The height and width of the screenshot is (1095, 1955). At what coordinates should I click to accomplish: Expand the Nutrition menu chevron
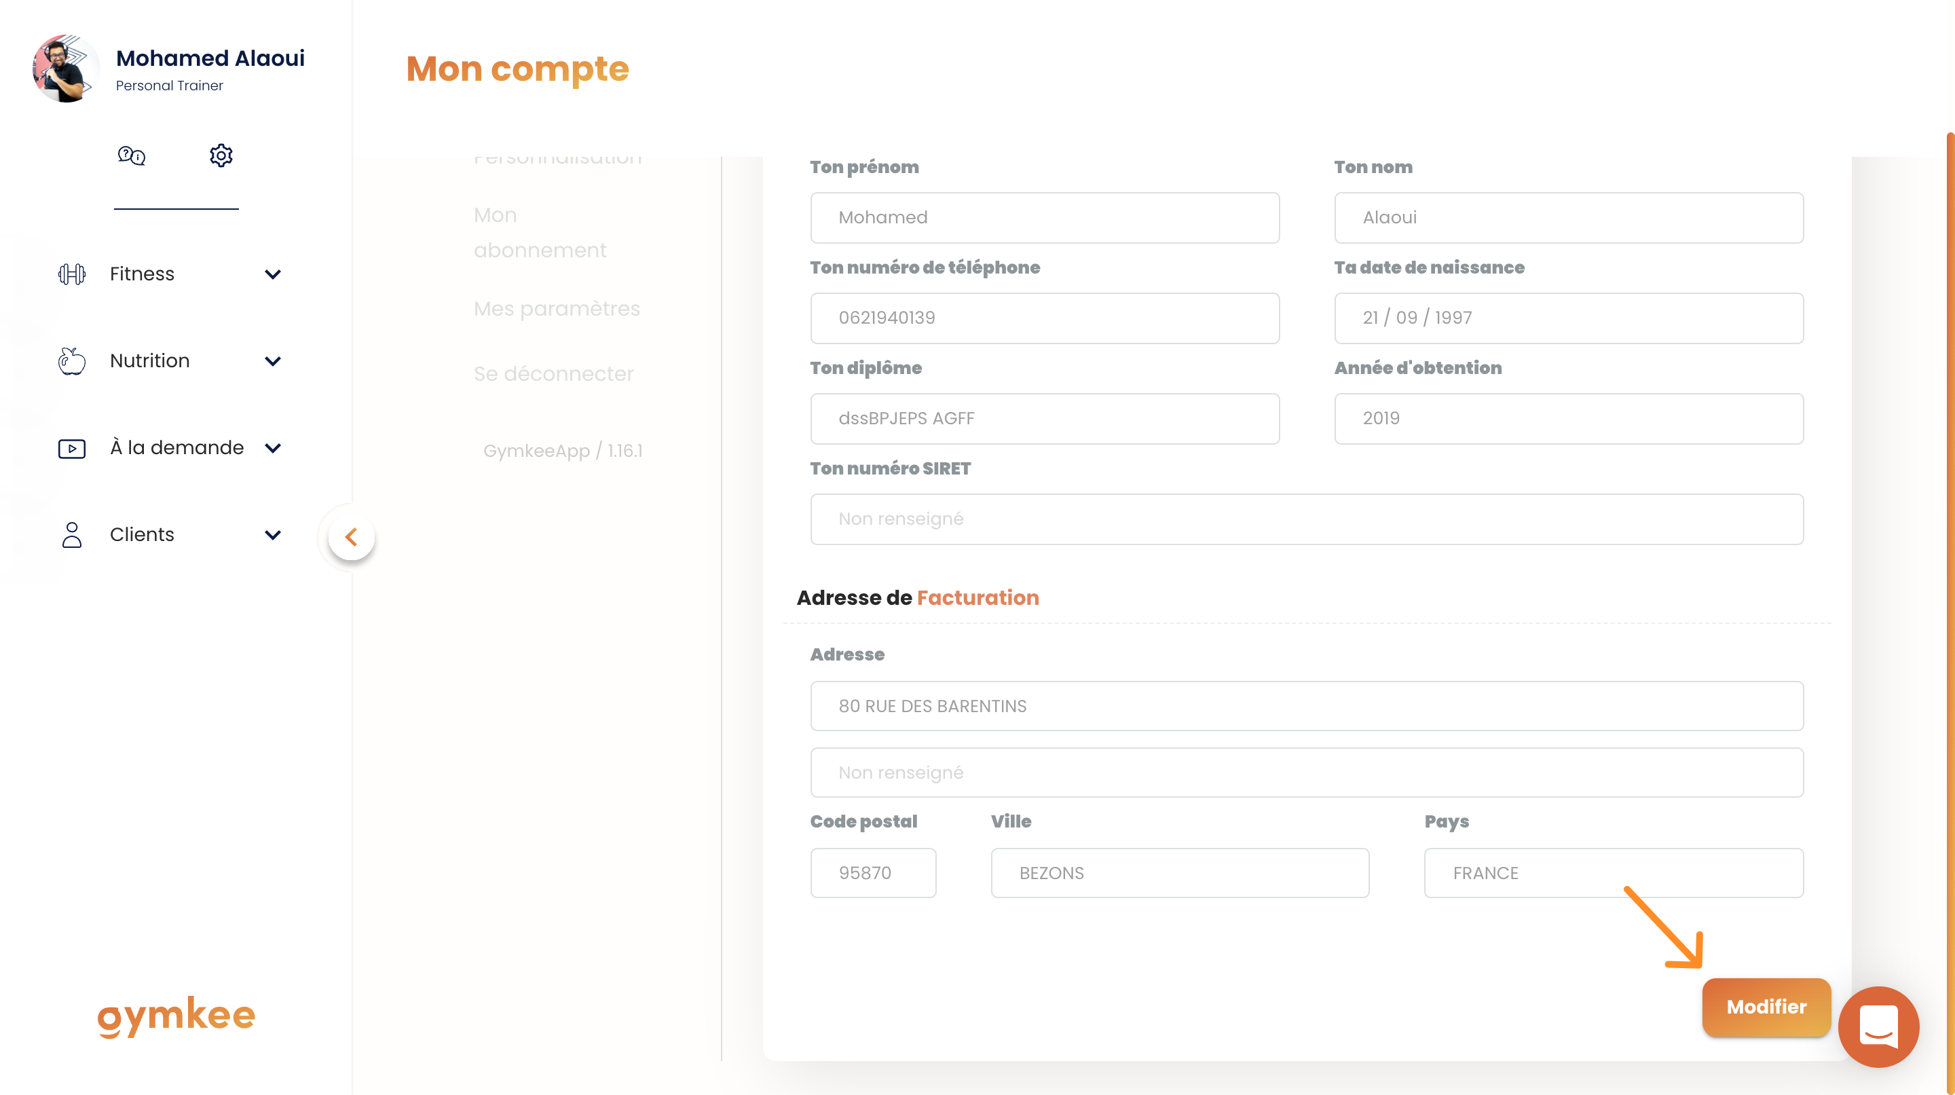point(273,361)
